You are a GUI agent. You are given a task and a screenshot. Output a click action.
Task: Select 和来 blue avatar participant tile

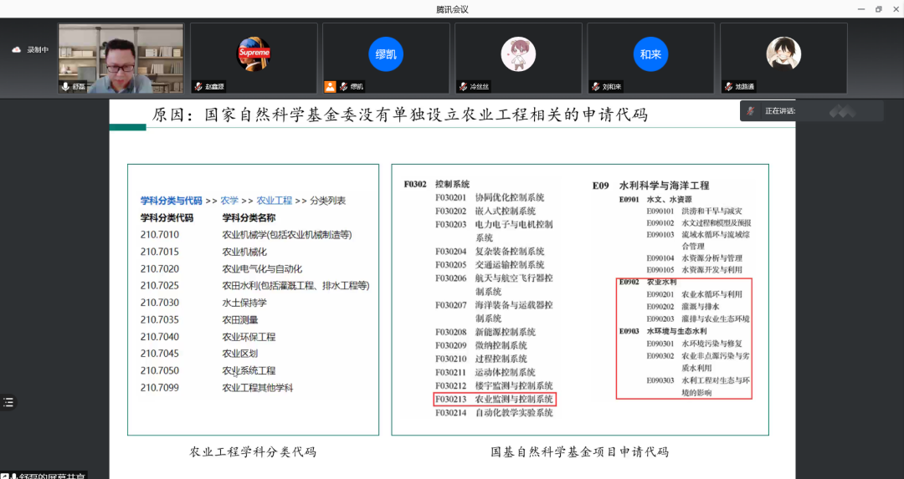coord(650,54)
